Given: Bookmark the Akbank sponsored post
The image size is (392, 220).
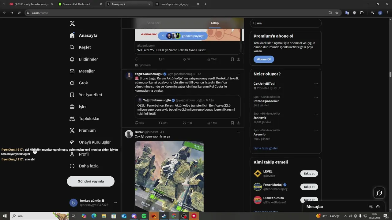Looking at the screenshot, I should click(232, 59).
